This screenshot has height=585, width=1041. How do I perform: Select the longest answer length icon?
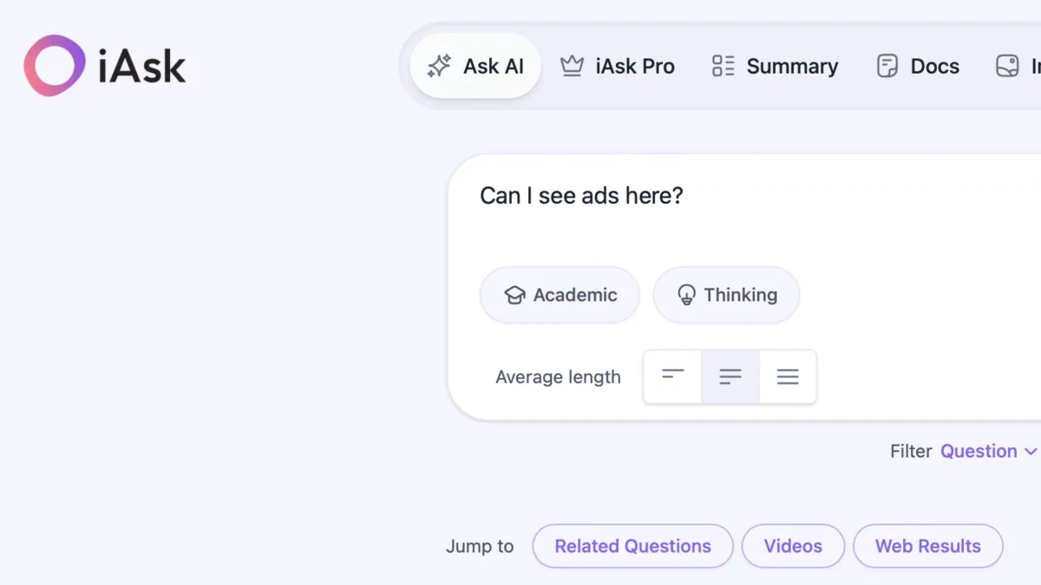pyautogui.click(x=788, y=376)
